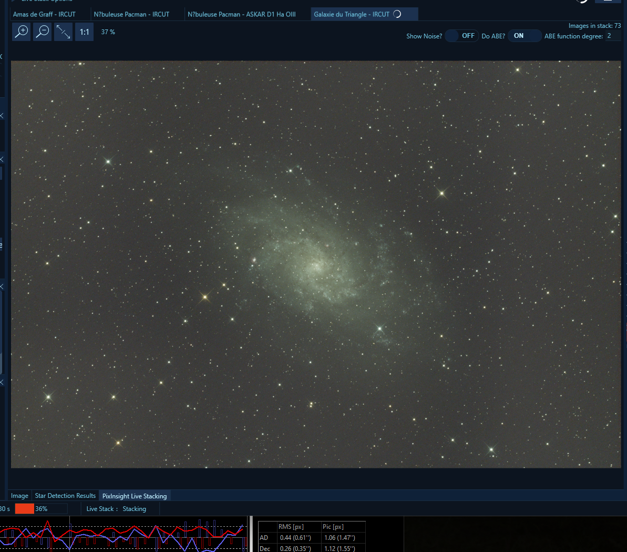Select the Zoom Out magnifier icon
Viewport: 627px width, 552px height.
(42, 32)
